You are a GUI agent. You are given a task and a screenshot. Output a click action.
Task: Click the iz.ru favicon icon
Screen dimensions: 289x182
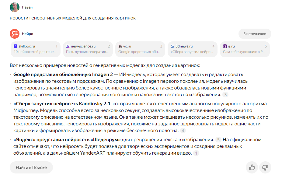point(225,46)
